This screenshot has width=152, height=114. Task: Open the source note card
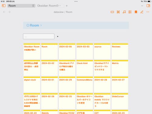tap(102, 51)
